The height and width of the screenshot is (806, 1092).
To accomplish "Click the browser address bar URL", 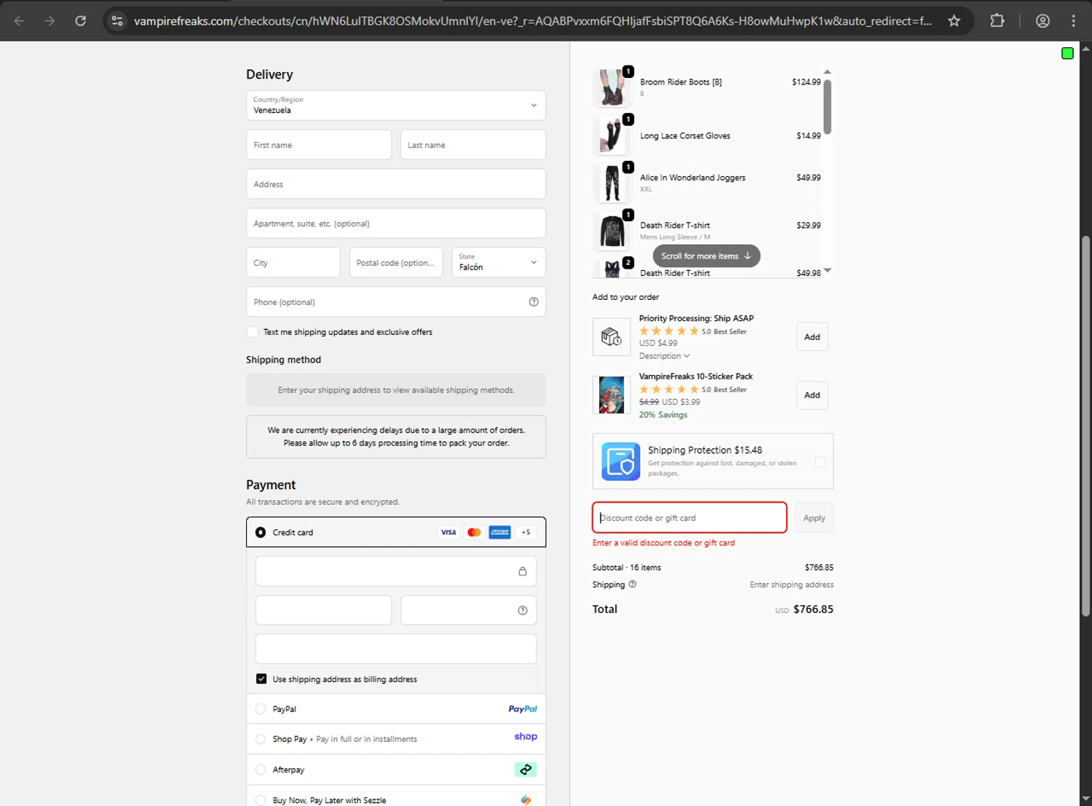I will 533,21.
